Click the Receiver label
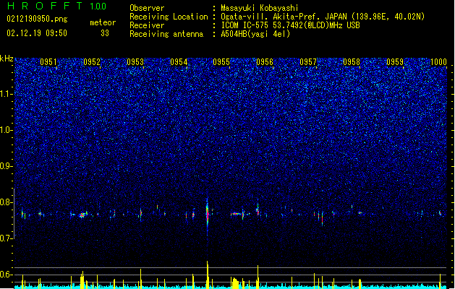This screenshot has height=289, width=455. [x=147, y=25]
